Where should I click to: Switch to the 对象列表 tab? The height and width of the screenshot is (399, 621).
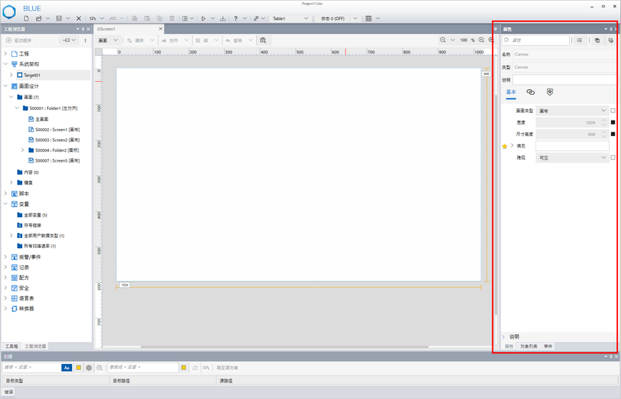pos(528,346)
